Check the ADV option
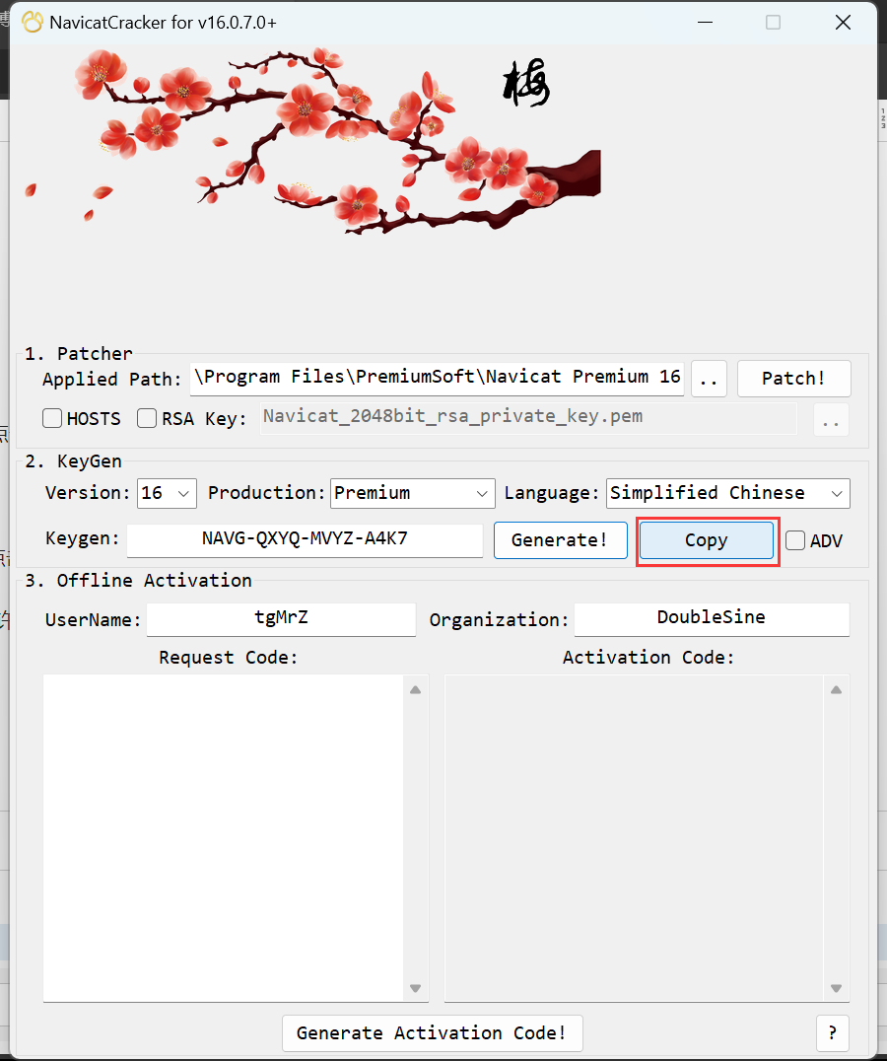The image size is (887, 1061). [795, 540]
